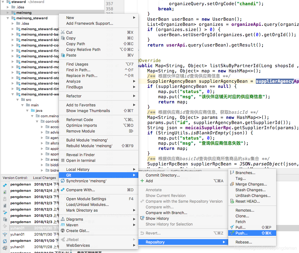Click the Branches icon in Repository submenu

point(232,173)
